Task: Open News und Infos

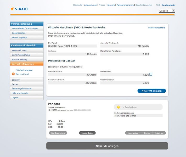Action: click(x=27, y=50)
